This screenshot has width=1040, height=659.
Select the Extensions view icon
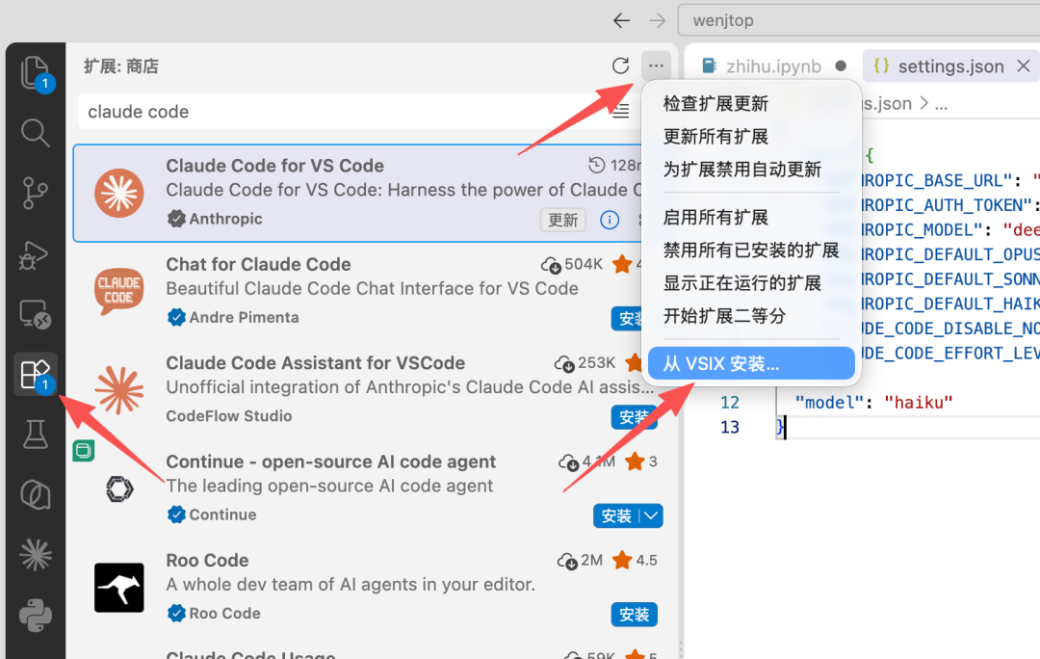[35, 374]
